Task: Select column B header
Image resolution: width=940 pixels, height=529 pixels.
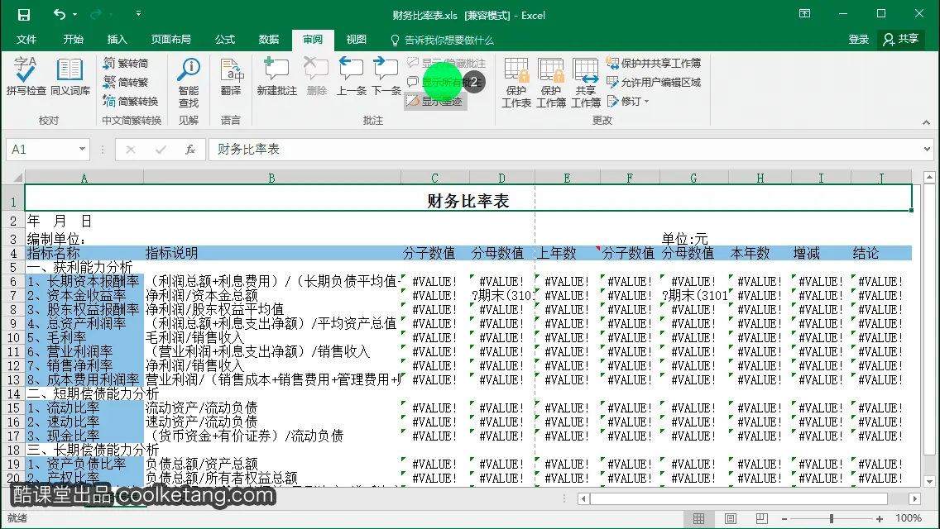Action: [x=272, y=178]
